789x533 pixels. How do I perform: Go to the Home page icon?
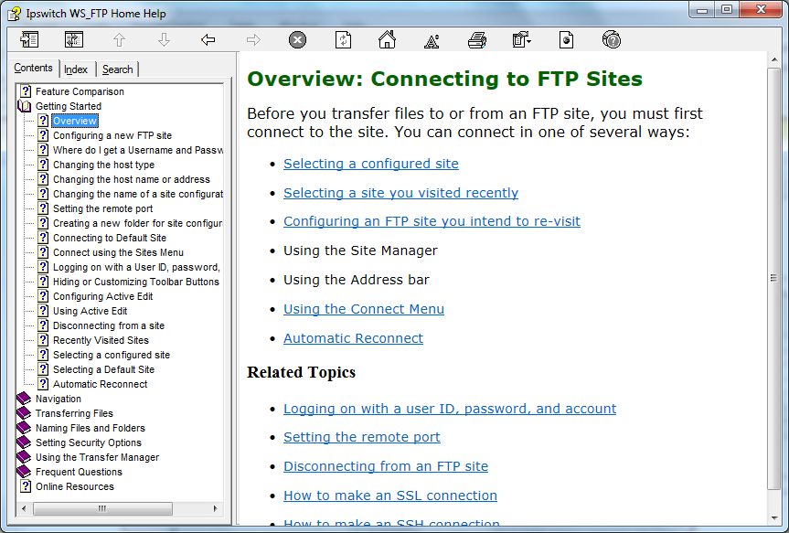(x=387, y=39)
